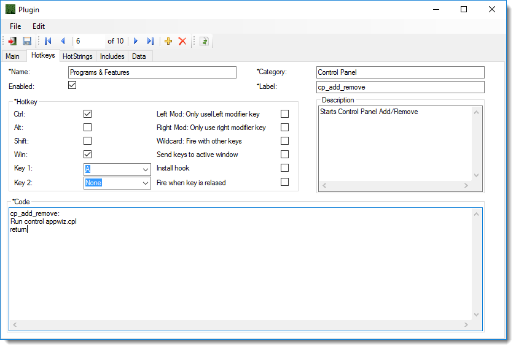Click the exit door toolbar icon

pos(12,41)
